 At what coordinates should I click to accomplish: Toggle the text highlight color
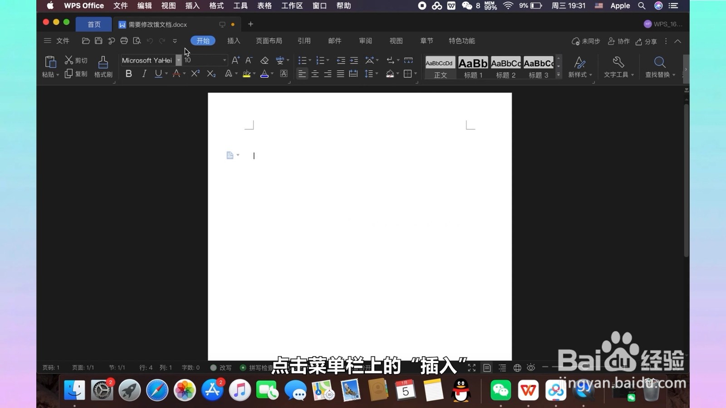(245, 73)
